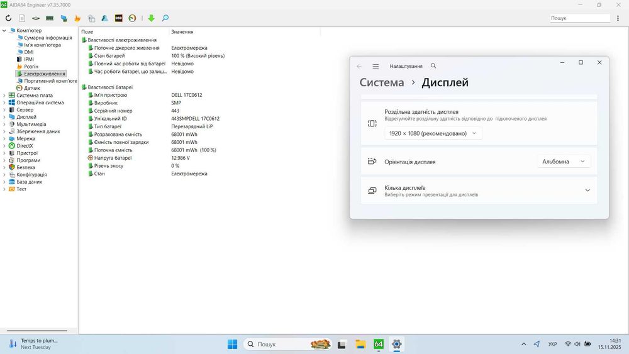Open the three-dot menu in AIDA64

[x=618, y=18]
